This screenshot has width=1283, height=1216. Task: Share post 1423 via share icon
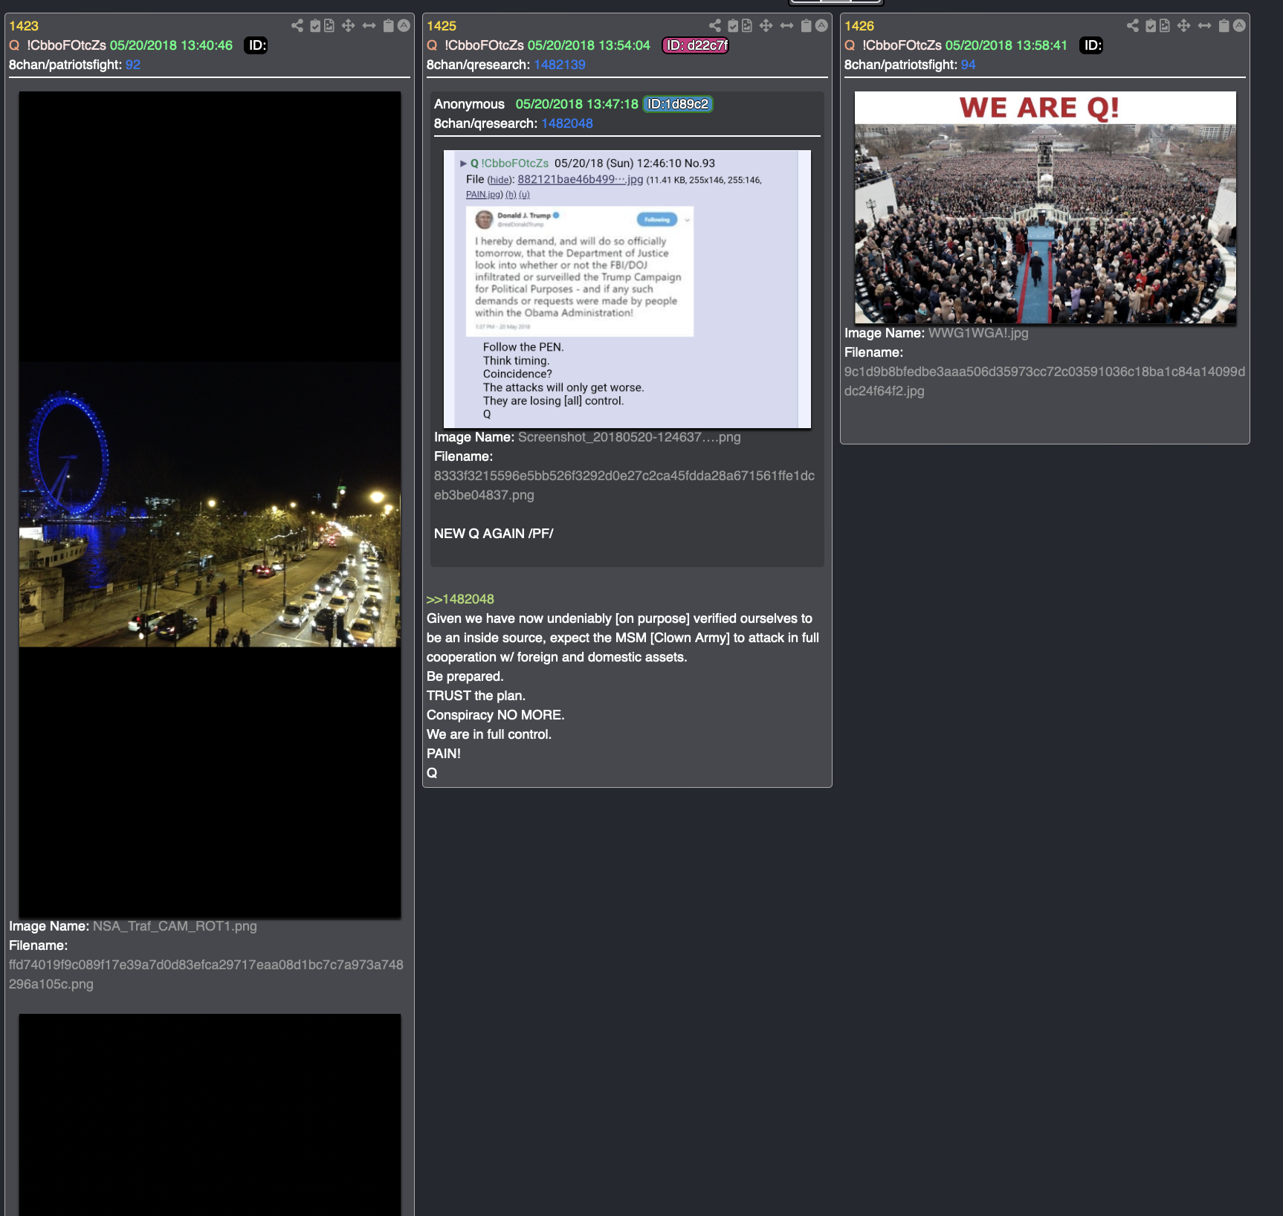[297, 26]
